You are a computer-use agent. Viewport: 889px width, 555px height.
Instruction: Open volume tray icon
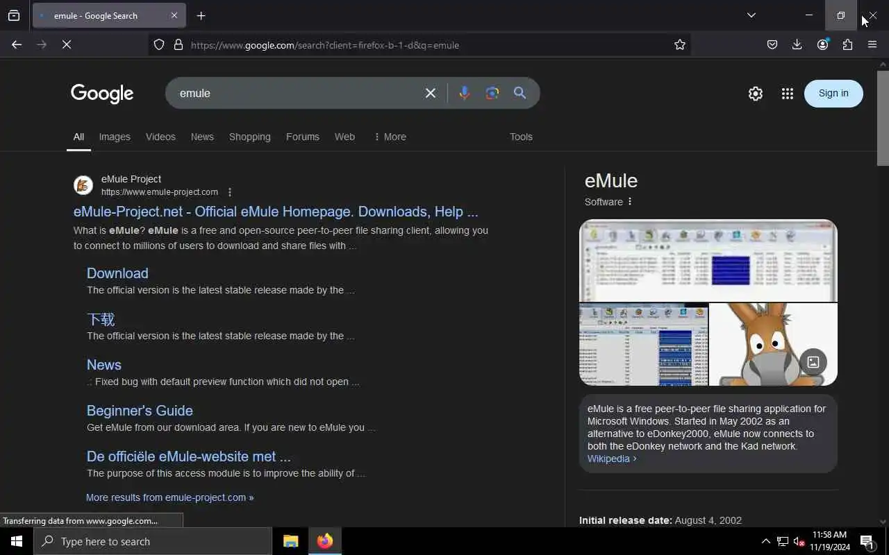[x=799, y=541]
